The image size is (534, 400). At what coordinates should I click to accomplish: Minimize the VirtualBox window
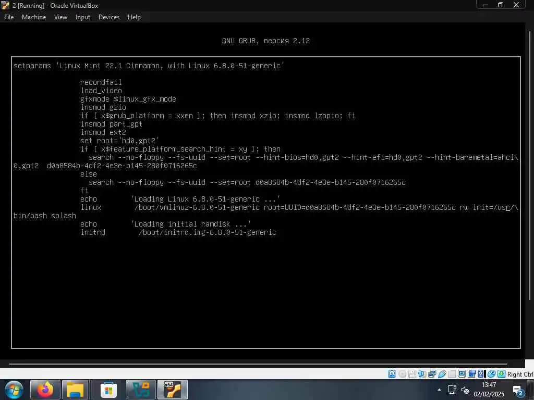point(486,5)
